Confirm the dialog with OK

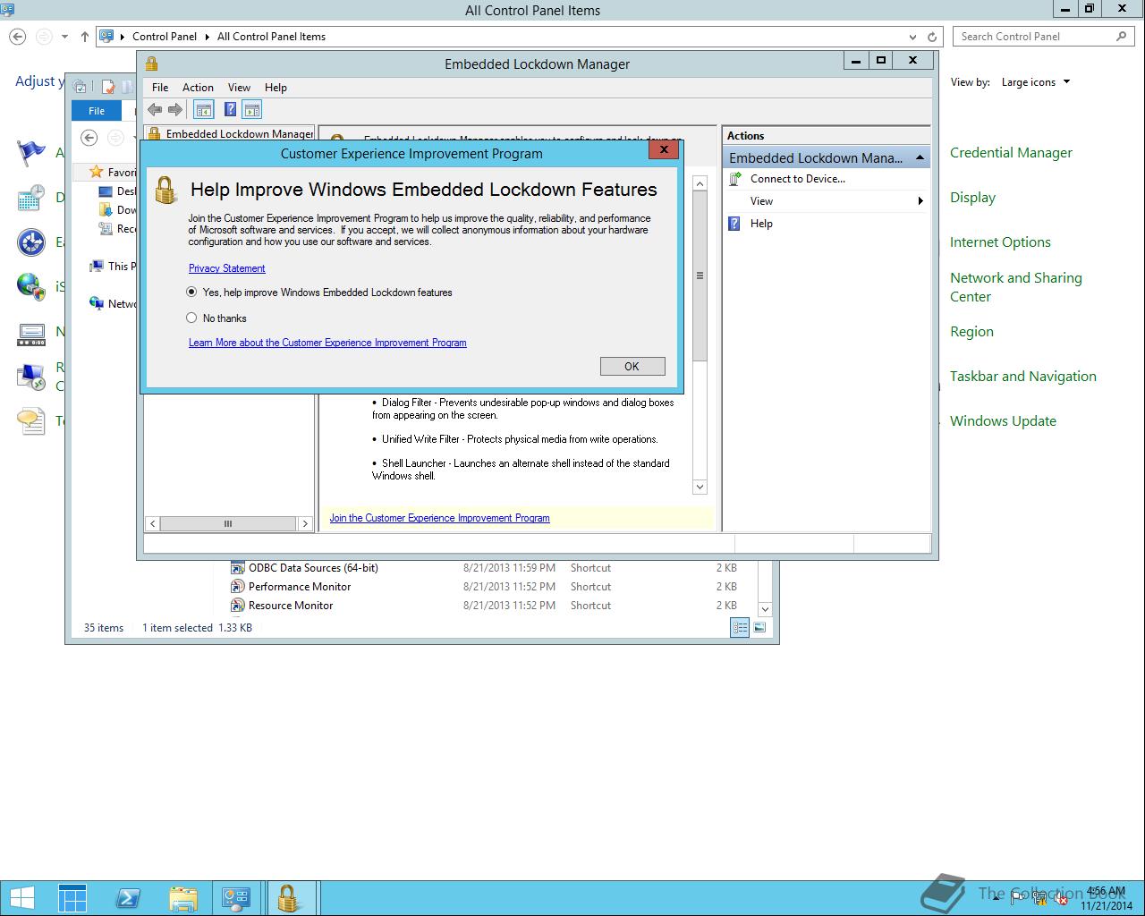(x=632, y=366)
